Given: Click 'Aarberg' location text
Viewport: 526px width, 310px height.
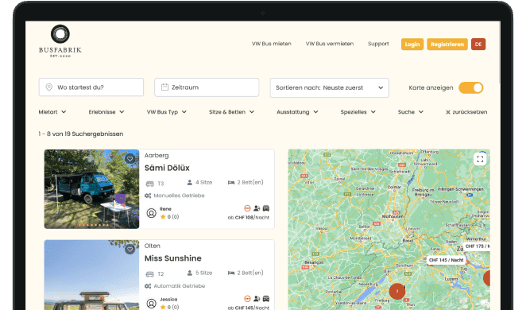Looking at the screenshot, I should 157,155.
